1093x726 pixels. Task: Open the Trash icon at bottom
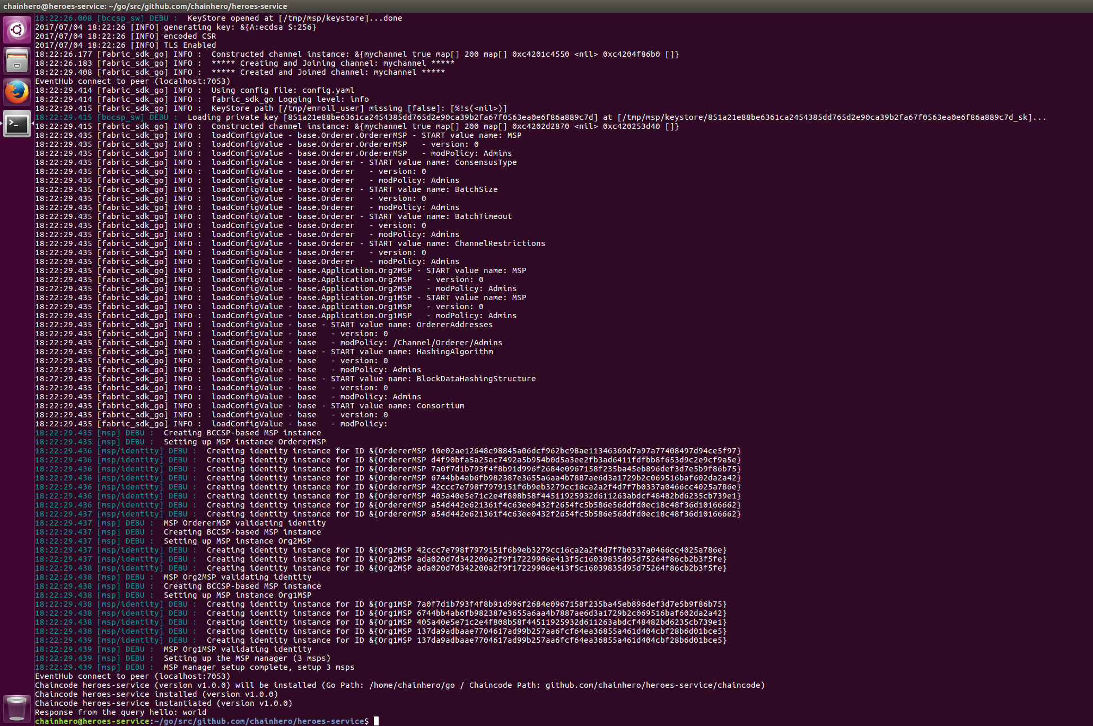pyautogui.click(x=16, y=708)
